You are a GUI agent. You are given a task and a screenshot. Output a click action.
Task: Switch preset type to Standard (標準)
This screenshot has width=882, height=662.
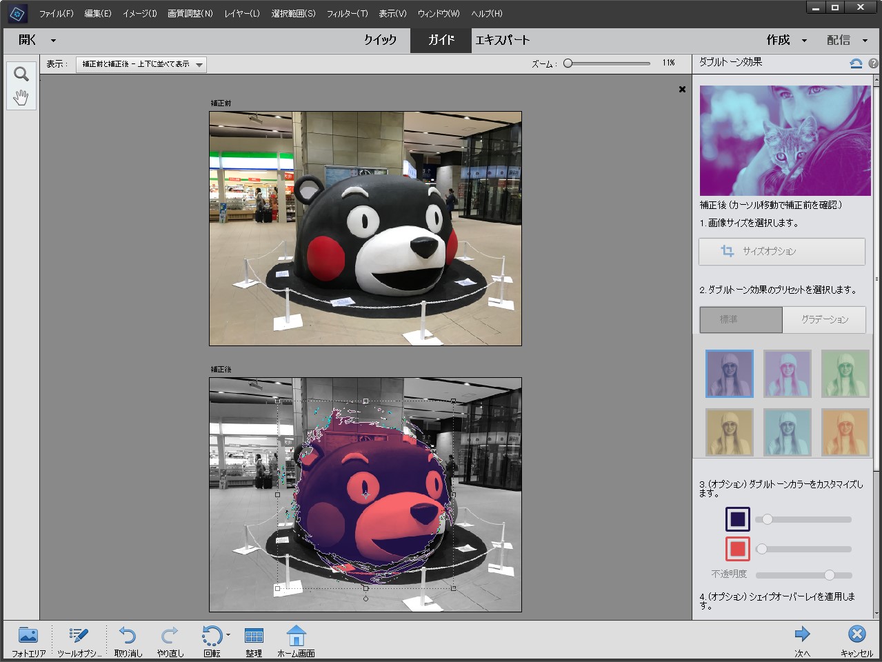click(741, 320)
